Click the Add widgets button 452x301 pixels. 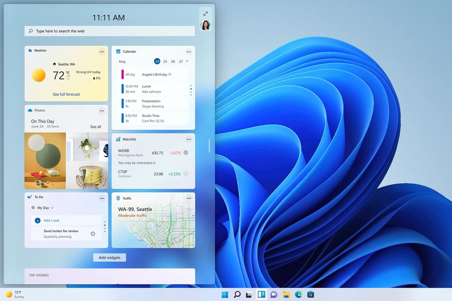[x=109, y=257]
